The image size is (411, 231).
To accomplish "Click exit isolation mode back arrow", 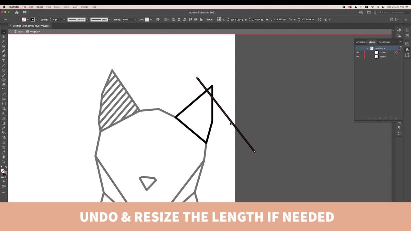I will tap(11, 31).
